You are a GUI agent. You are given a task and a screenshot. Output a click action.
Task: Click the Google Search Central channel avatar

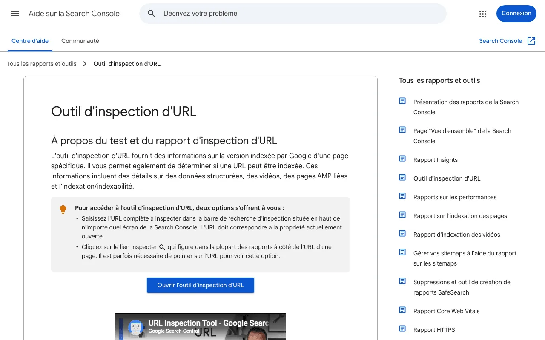tap(136, 327)
